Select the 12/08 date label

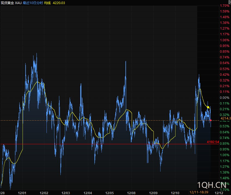[131, 193]
